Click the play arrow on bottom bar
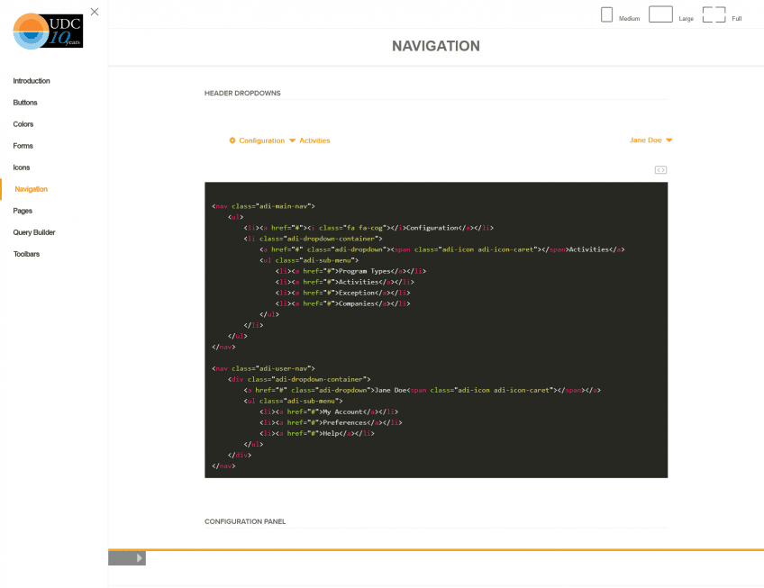Screen dimensions: 764x588 pos(140,558)
